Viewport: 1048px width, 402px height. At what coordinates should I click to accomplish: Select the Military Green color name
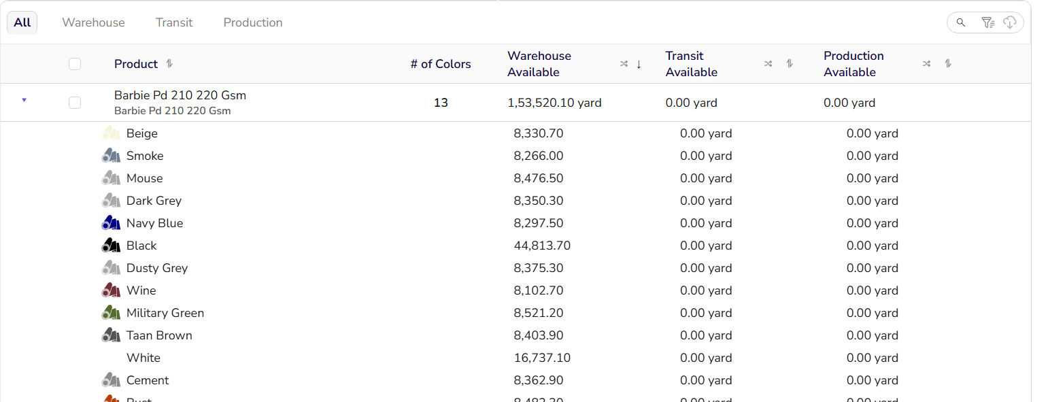(165, 313)
